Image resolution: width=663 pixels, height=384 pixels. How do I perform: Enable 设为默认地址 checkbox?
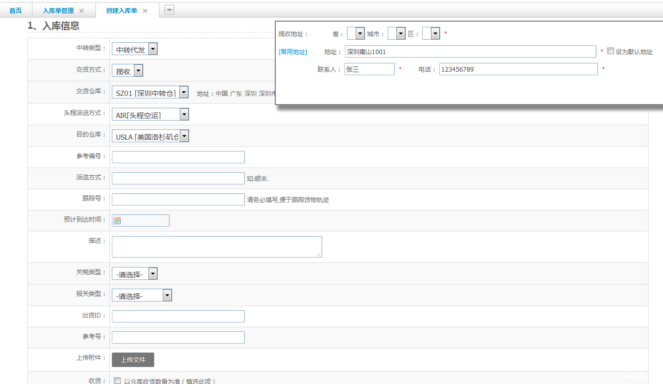tap(610, 51)
